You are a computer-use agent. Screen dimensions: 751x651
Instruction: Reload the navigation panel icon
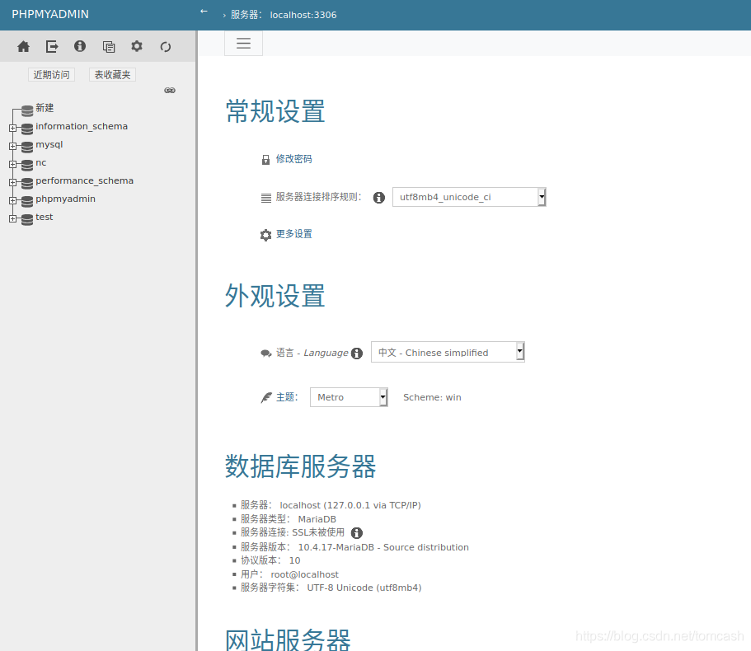tap(166, 46)
